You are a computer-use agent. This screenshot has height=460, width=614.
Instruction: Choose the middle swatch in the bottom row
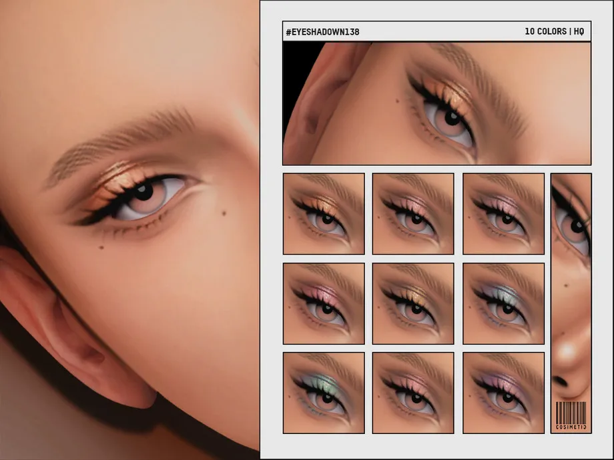(413, 393)
